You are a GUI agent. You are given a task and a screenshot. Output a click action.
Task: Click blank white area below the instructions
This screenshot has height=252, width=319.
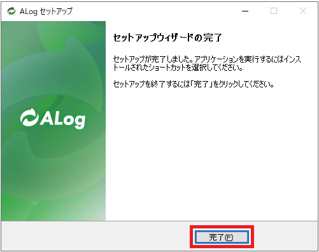[x=211, y=153]
